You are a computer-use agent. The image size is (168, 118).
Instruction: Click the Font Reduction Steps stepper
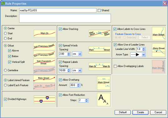[x=87, y=100]
